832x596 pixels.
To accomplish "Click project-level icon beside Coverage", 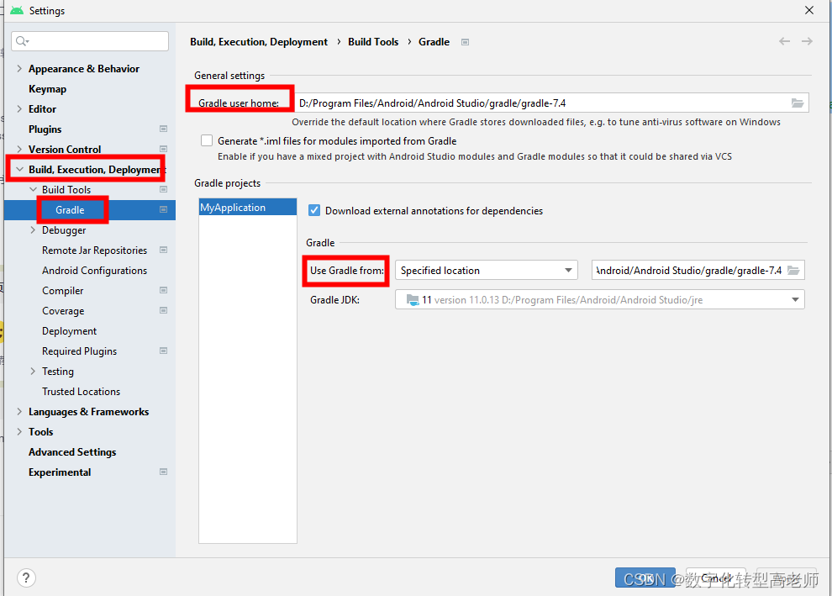I will coord(163,310).
